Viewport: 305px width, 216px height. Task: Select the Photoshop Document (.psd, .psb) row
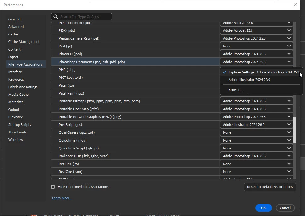(136, 62)
